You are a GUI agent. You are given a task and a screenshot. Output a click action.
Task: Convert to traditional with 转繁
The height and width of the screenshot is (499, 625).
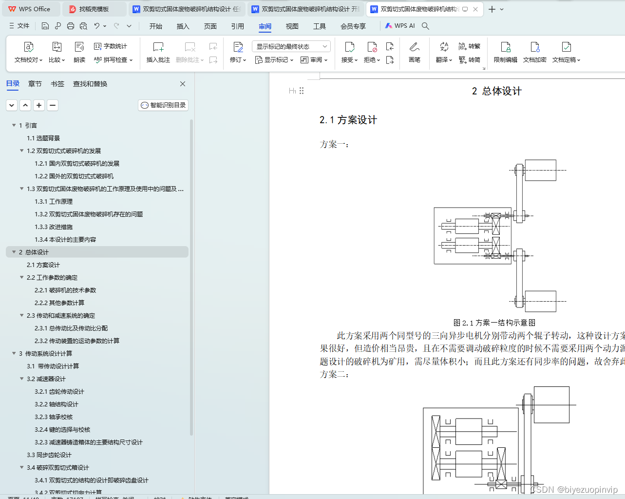click(470, 46)
